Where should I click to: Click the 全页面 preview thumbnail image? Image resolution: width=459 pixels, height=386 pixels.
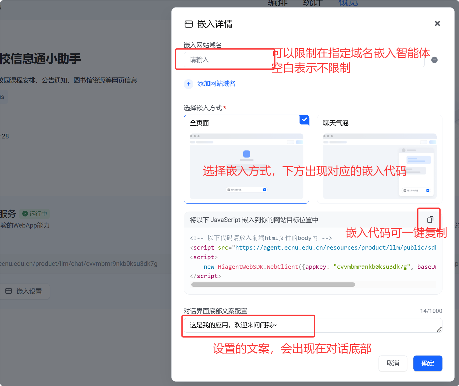[246, 166]
